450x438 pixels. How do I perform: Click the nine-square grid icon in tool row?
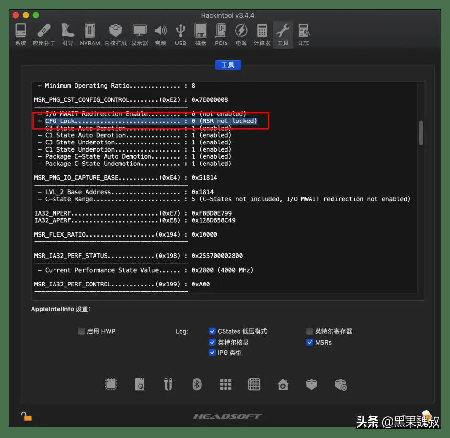pyautogui.click(x=225, y=384)
